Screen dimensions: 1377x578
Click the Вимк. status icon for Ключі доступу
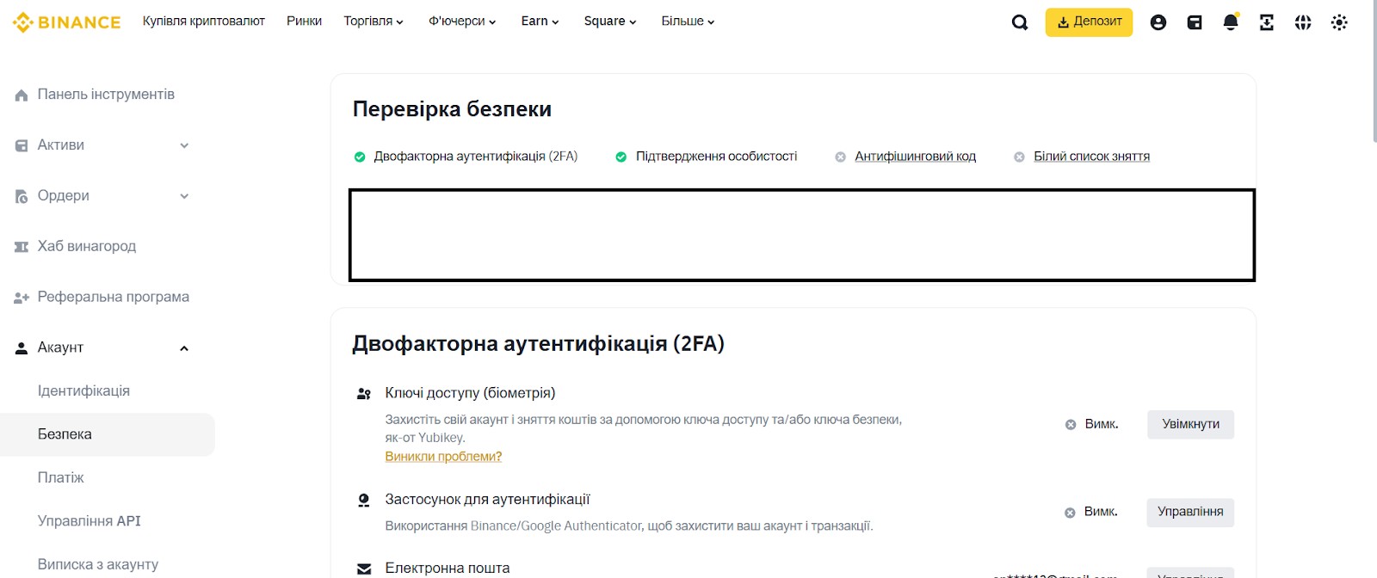click(1071, 425)
